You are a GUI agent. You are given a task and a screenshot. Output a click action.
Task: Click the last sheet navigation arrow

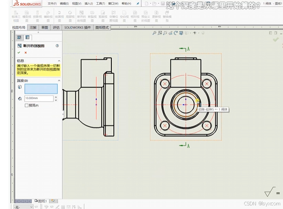(x=30, y=201)
